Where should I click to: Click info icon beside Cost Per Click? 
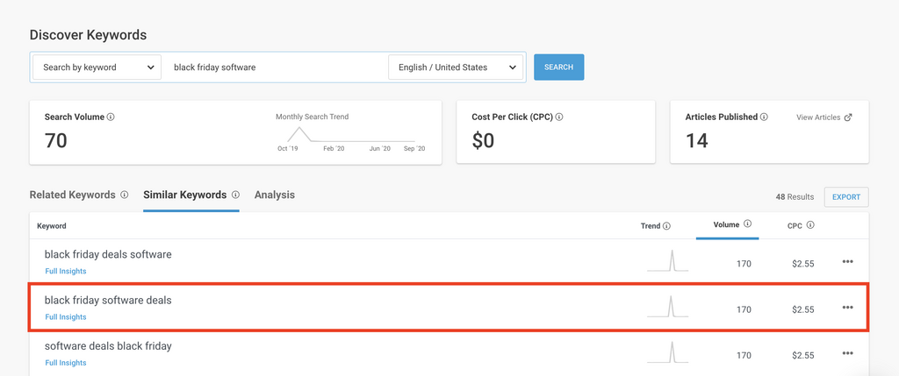559,117
